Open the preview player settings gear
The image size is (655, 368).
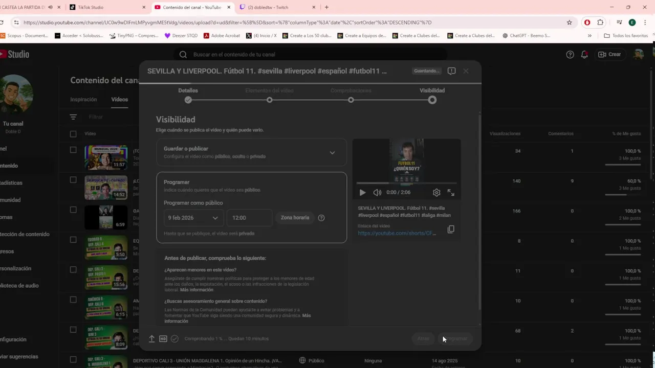(x=436, y=193)
